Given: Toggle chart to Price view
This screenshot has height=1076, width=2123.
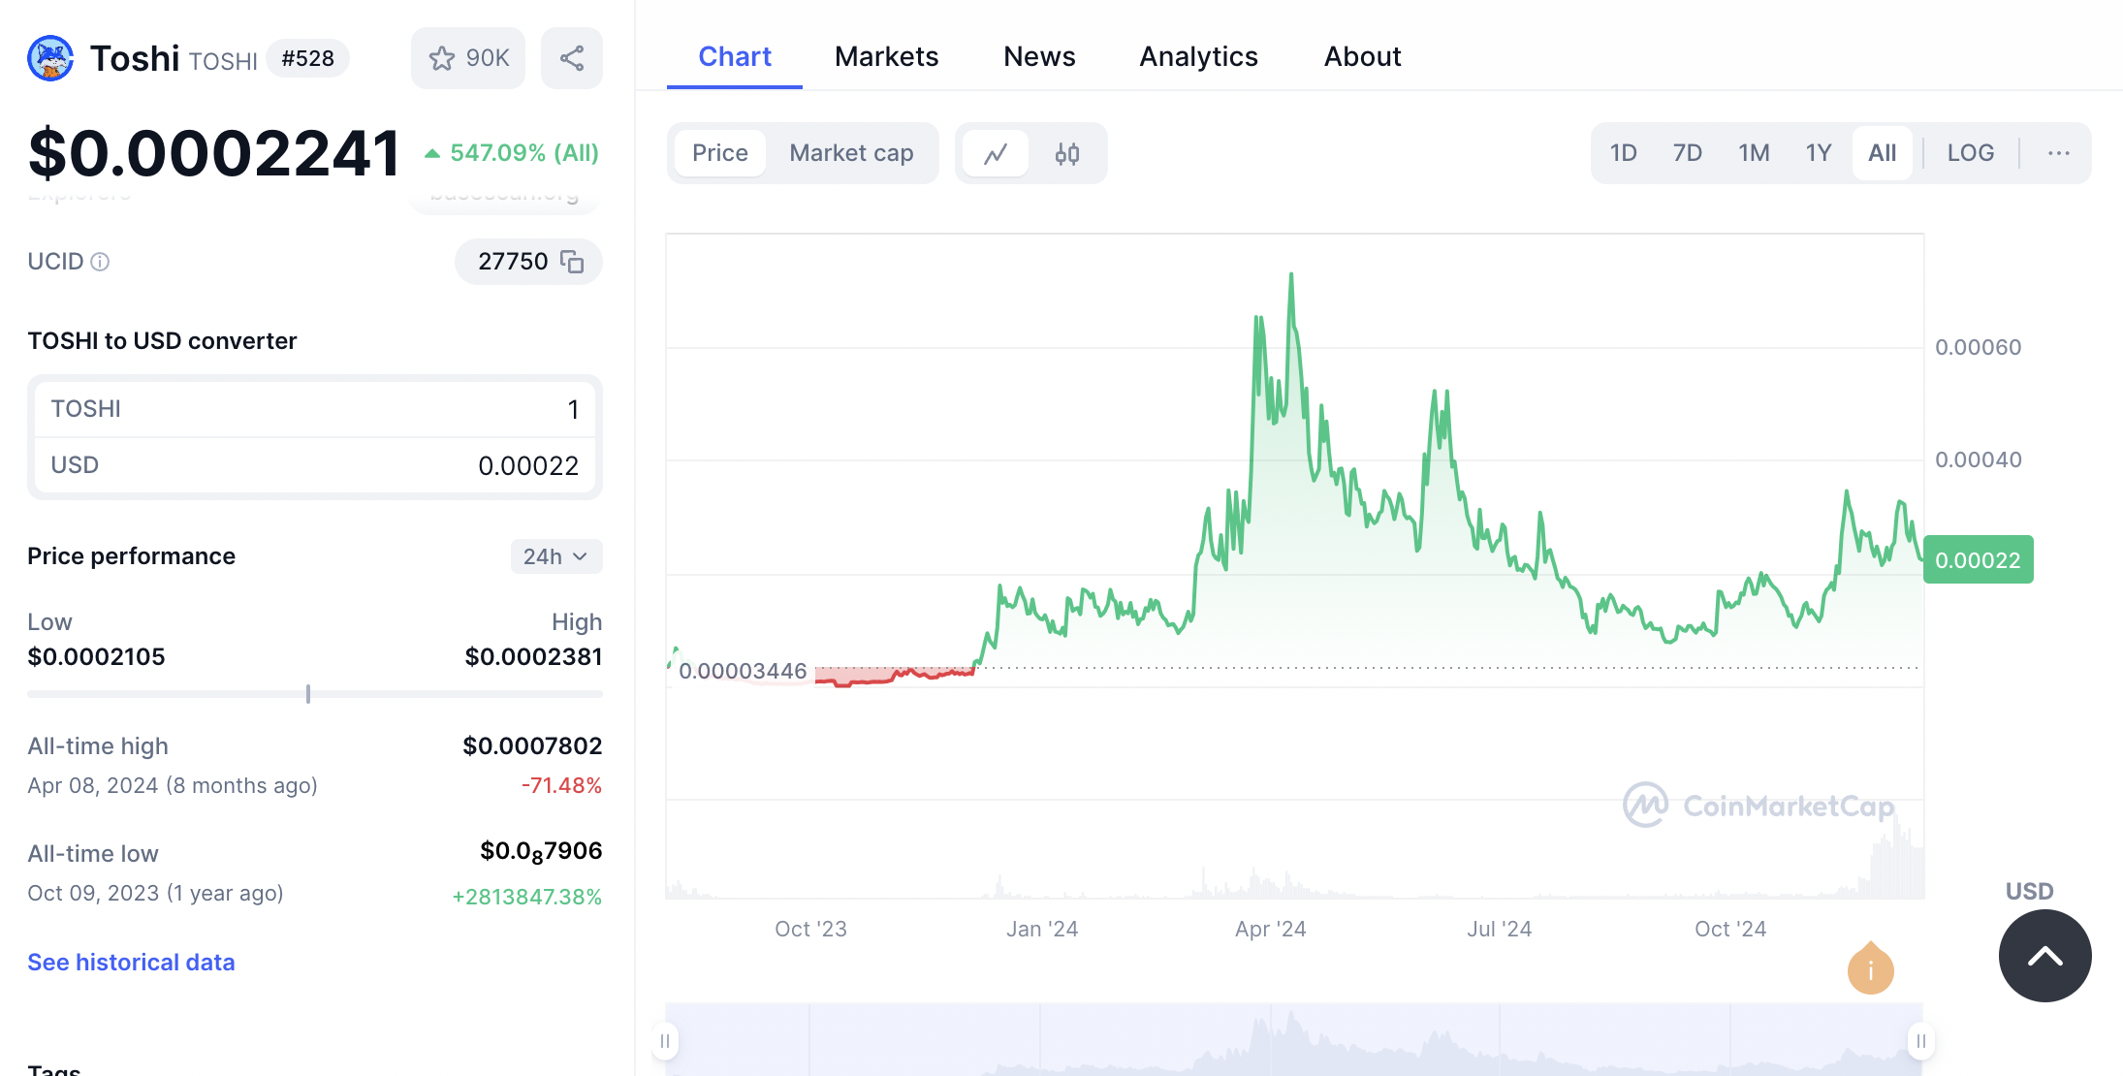Looking at the screenshot, I should click(720, 153).
